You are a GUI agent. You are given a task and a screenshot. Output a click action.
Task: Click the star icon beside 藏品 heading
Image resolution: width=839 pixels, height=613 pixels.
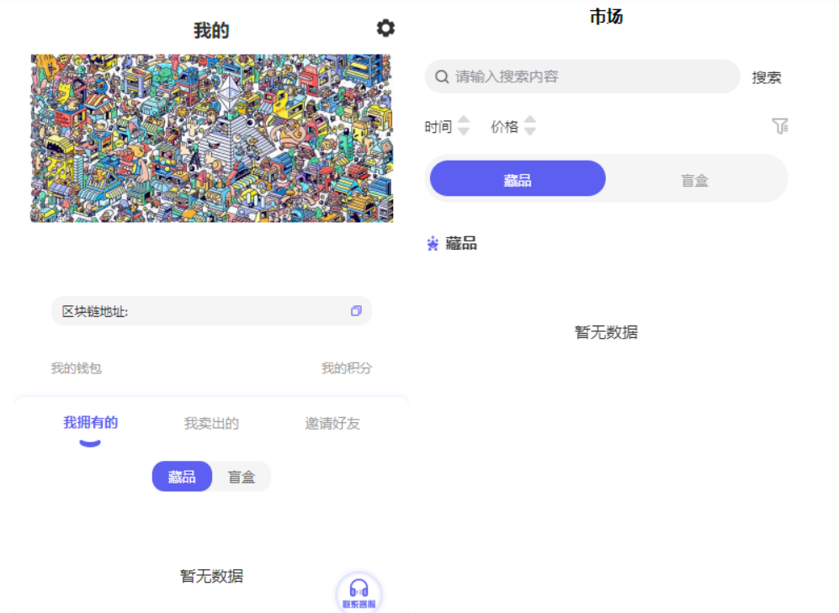(433, 244)
